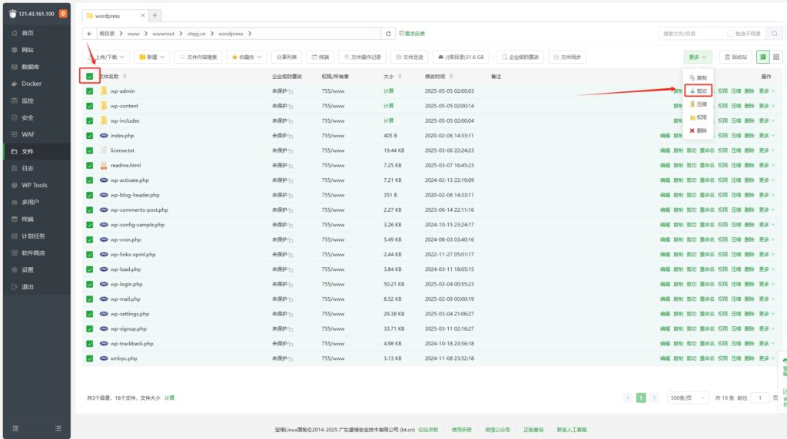This screenshot has height=439, width=787.
Task: Uncheck the xmlrpc.php row checkbox
Action: [x=89, y=358]
